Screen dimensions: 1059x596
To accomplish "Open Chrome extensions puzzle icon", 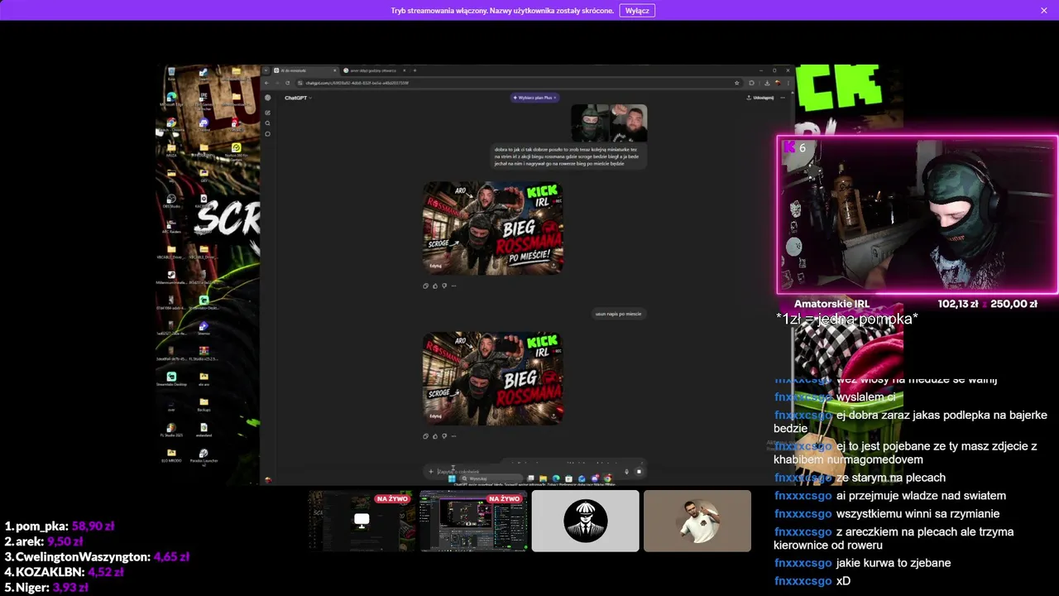I will point(752,83).
